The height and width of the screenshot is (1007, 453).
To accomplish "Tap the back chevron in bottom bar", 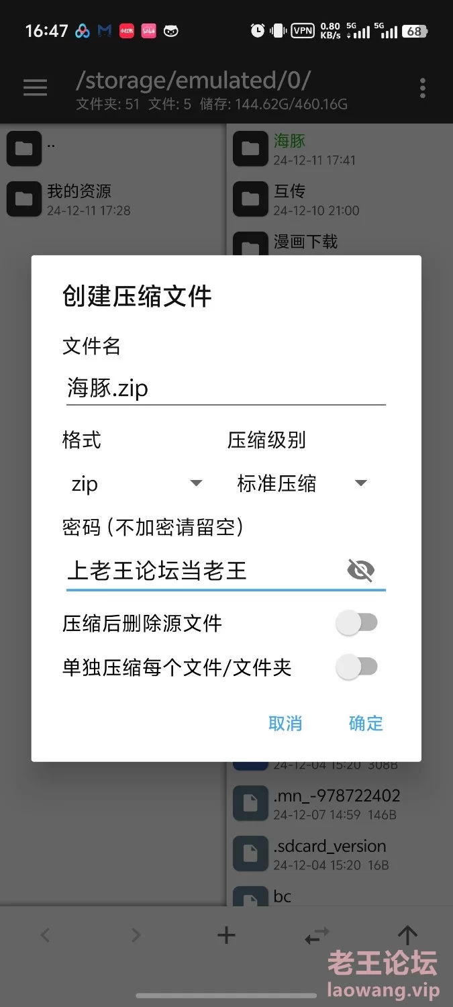I will tap(45, 934).
